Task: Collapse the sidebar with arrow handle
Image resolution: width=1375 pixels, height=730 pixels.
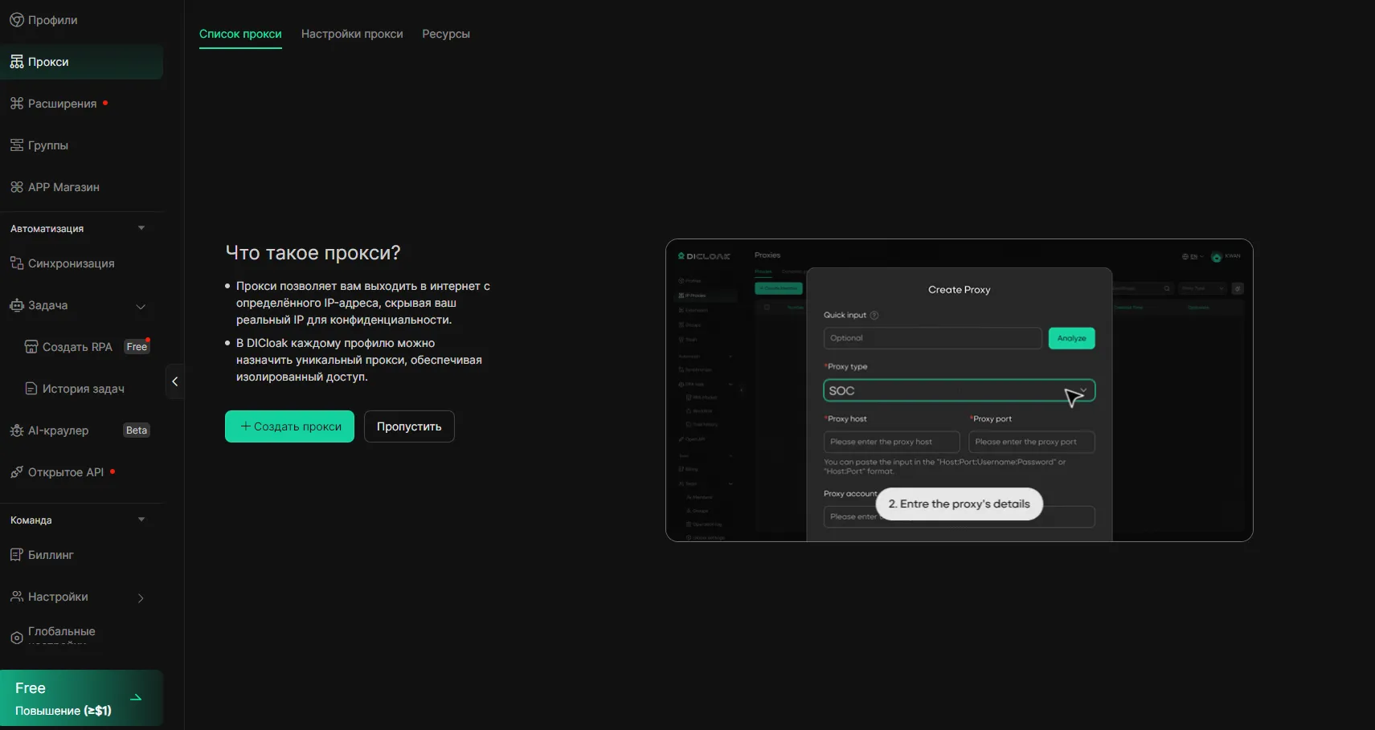Action: 174,381
